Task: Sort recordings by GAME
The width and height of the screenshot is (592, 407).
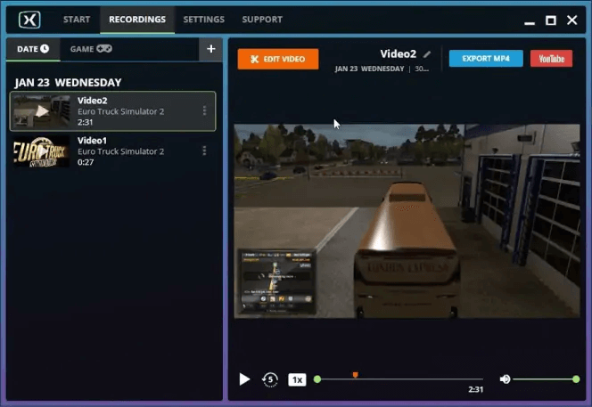Action: [x=91, y=49]
